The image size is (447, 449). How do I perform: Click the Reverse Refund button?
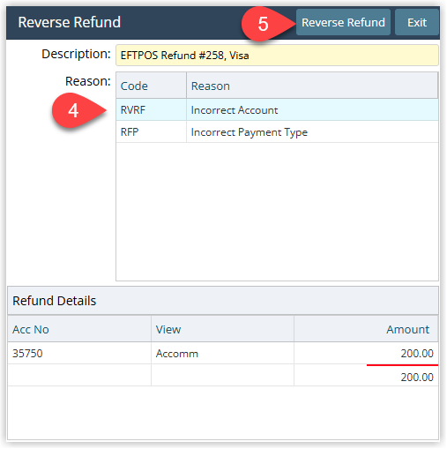click(343, 22)
